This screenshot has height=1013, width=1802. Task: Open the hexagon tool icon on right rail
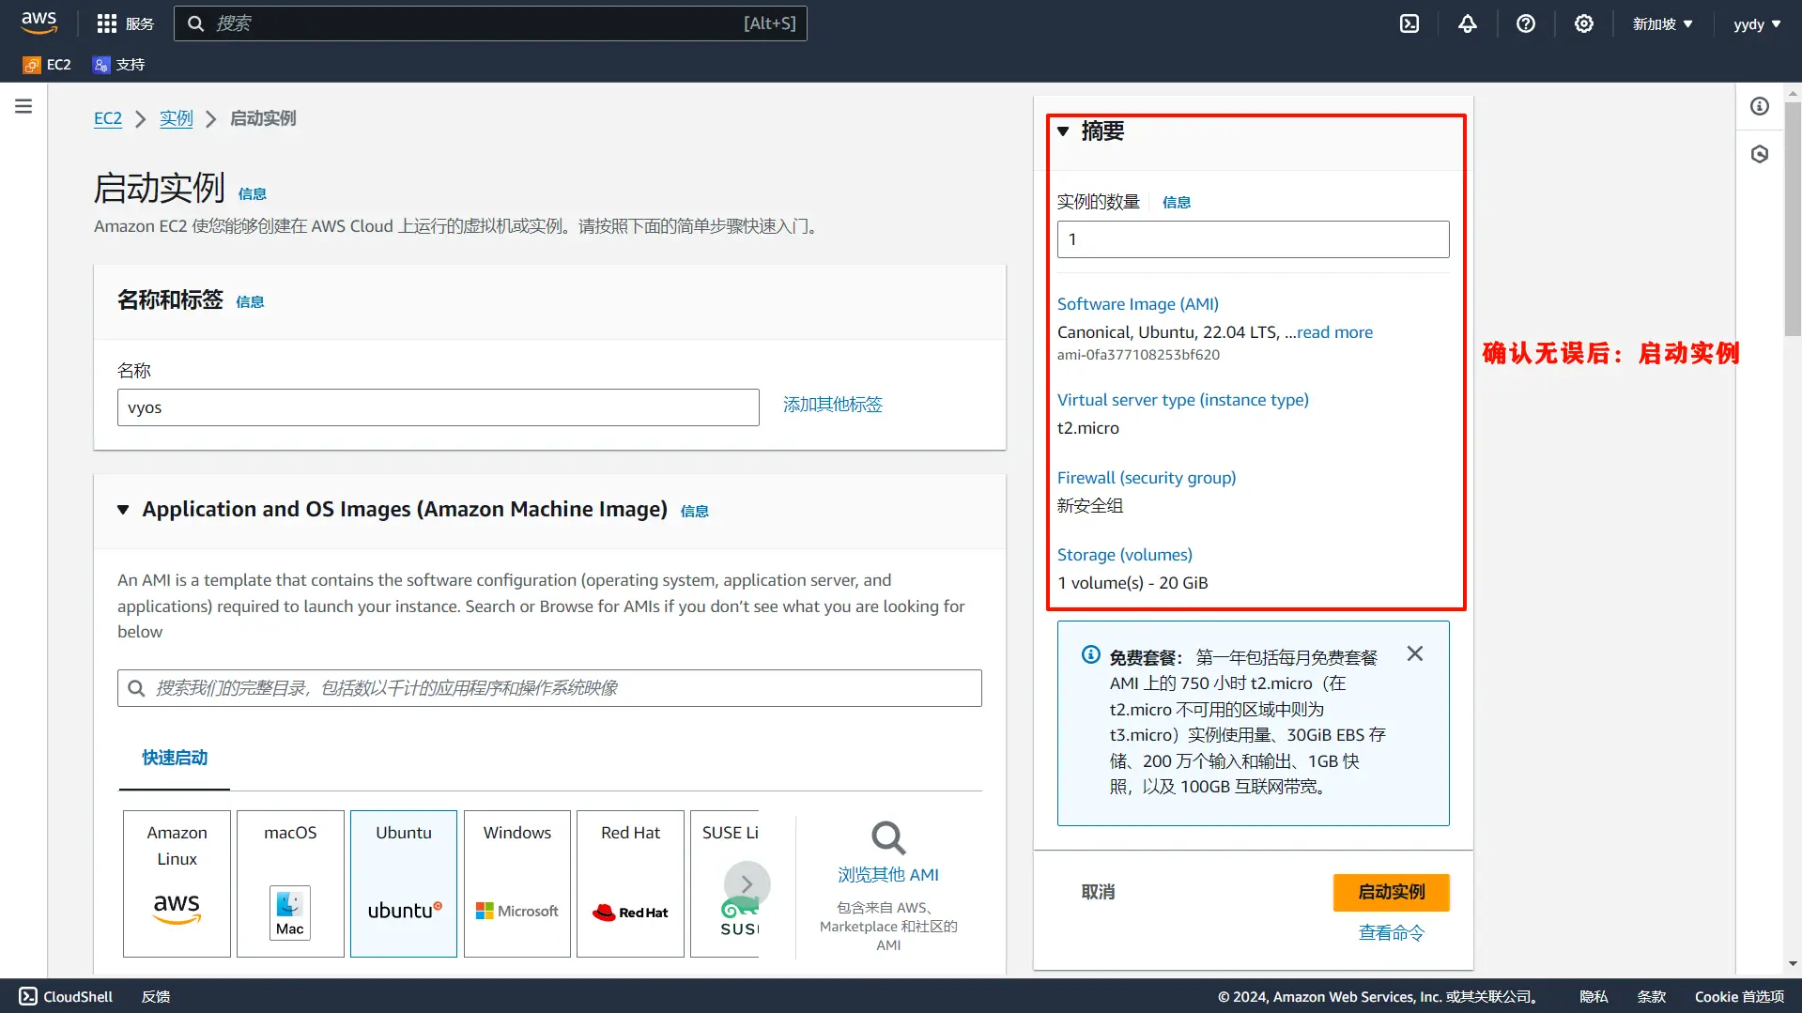pyautogui.click(x=1760, y=154)
